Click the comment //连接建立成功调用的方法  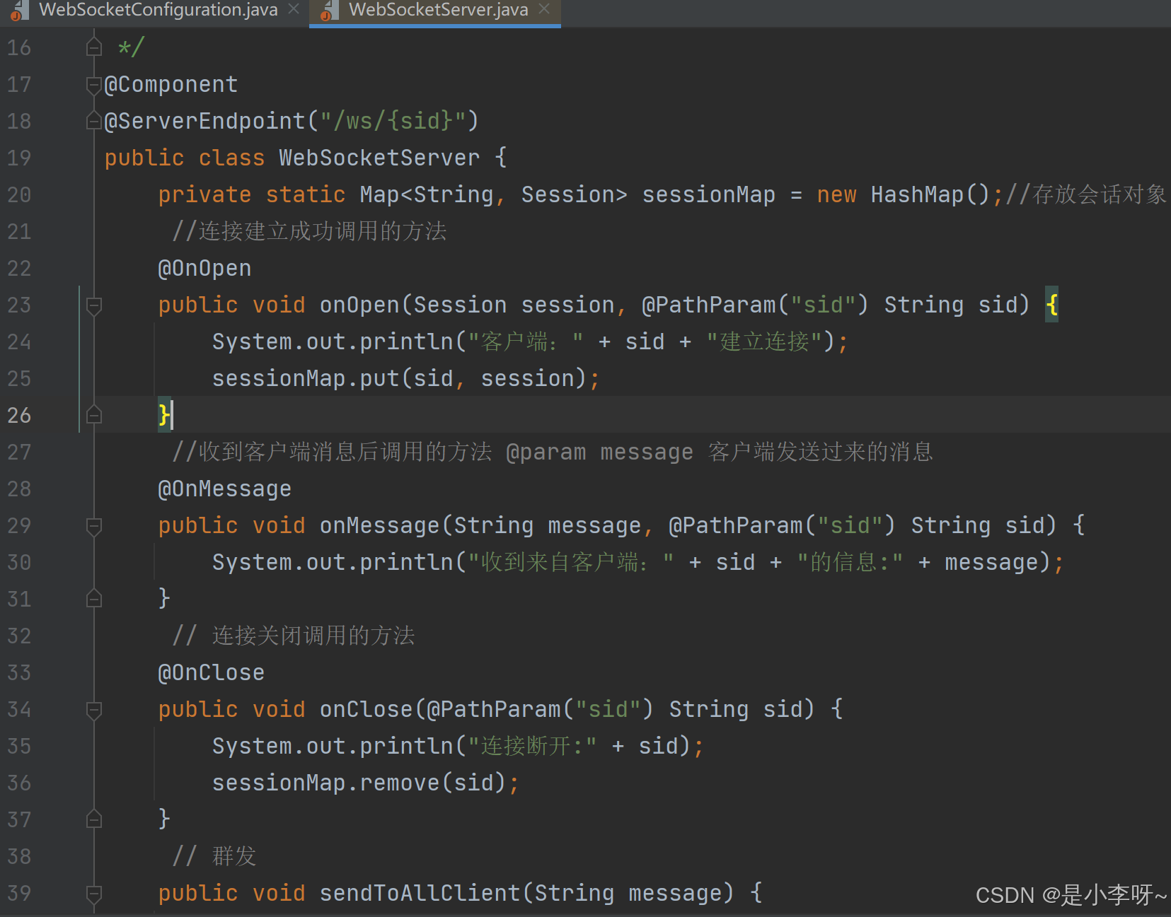[309, 231]
